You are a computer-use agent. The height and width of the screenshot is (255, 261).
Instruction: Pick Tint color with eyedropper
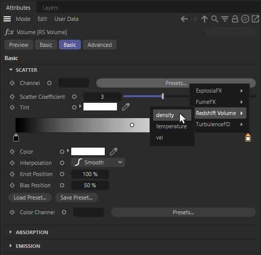tap(126, 107)
